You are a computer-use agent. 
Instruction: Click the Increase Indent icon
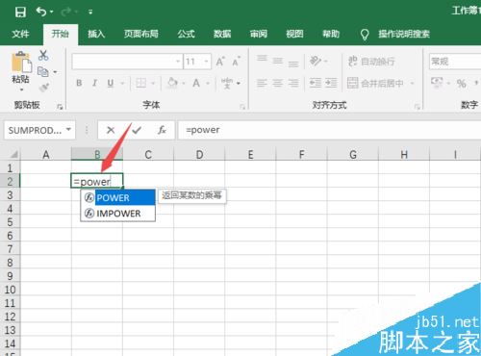pos(331,83)
